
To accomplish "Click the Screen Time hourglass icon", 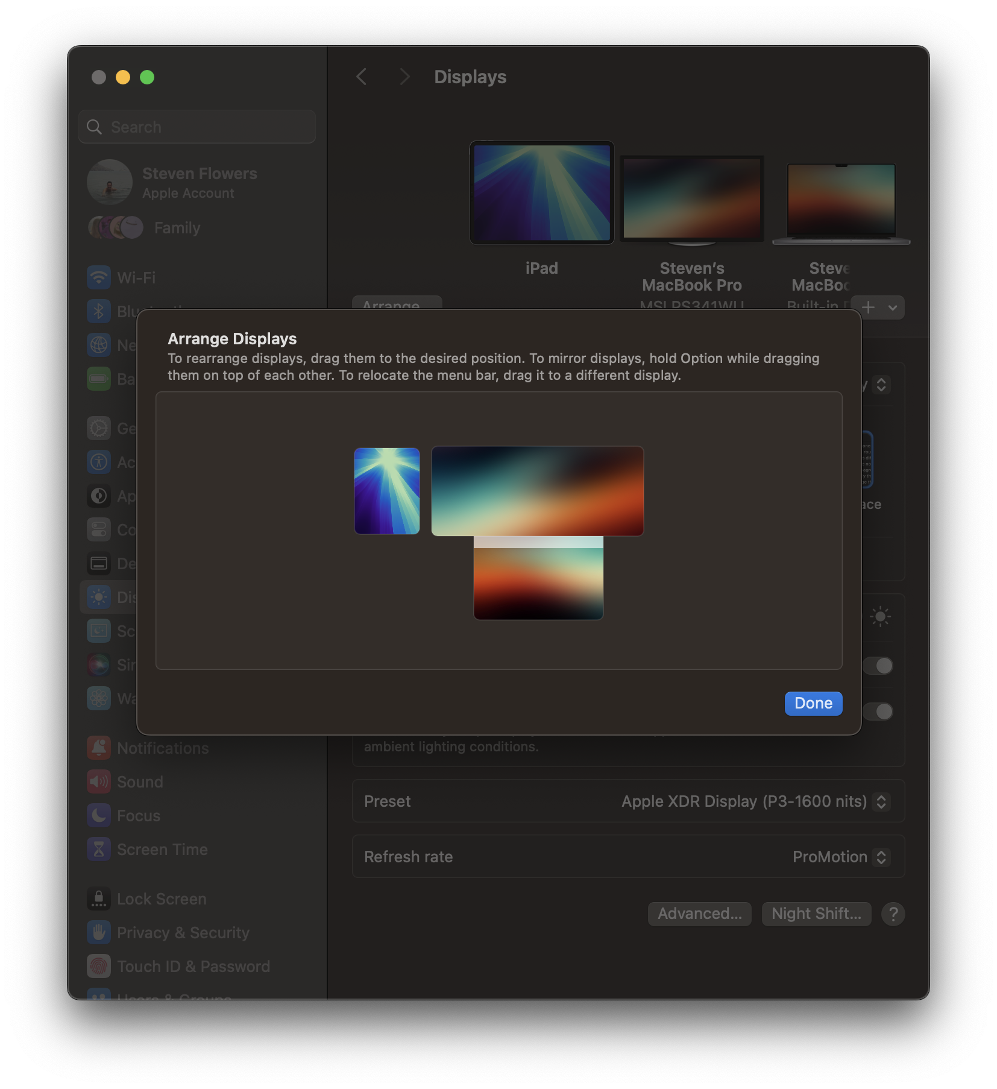I will pos(99,849).
